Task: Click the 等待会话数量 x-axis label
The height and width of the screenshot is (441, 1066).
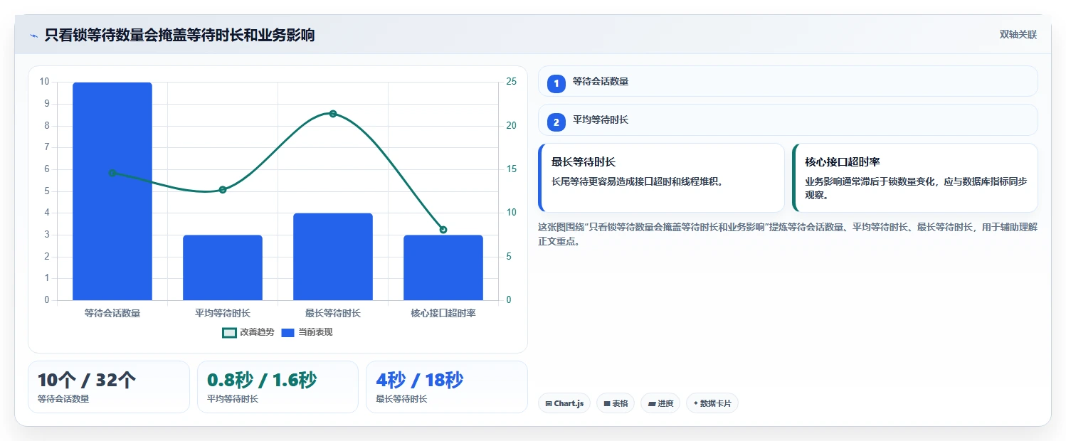Action: click(x=112, y=313)
